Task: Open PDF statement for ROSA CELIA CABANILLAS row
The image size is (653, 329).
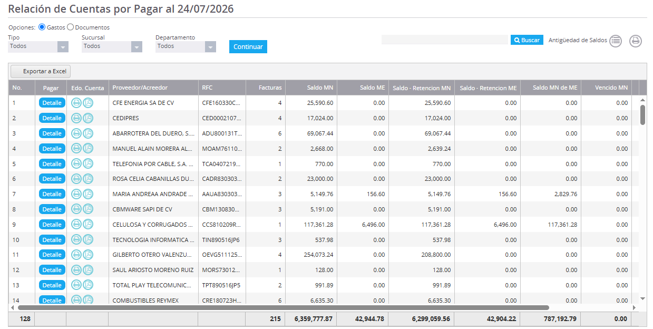Action: [x=88, y=179]
